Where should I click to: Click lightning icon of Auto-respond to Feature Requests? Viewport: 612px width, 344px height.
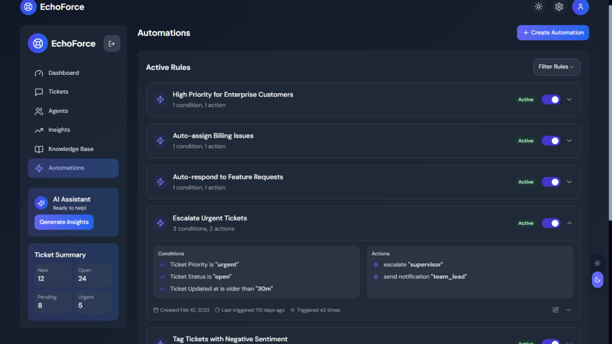click(160, 182)
